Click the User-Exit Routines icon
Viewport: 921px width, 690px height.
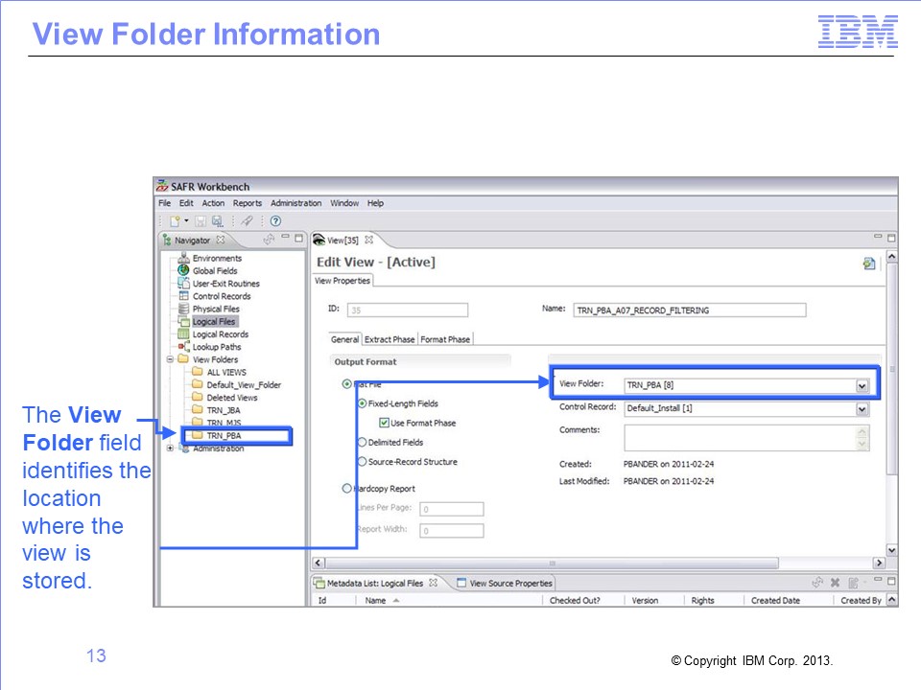pos(184,284)
